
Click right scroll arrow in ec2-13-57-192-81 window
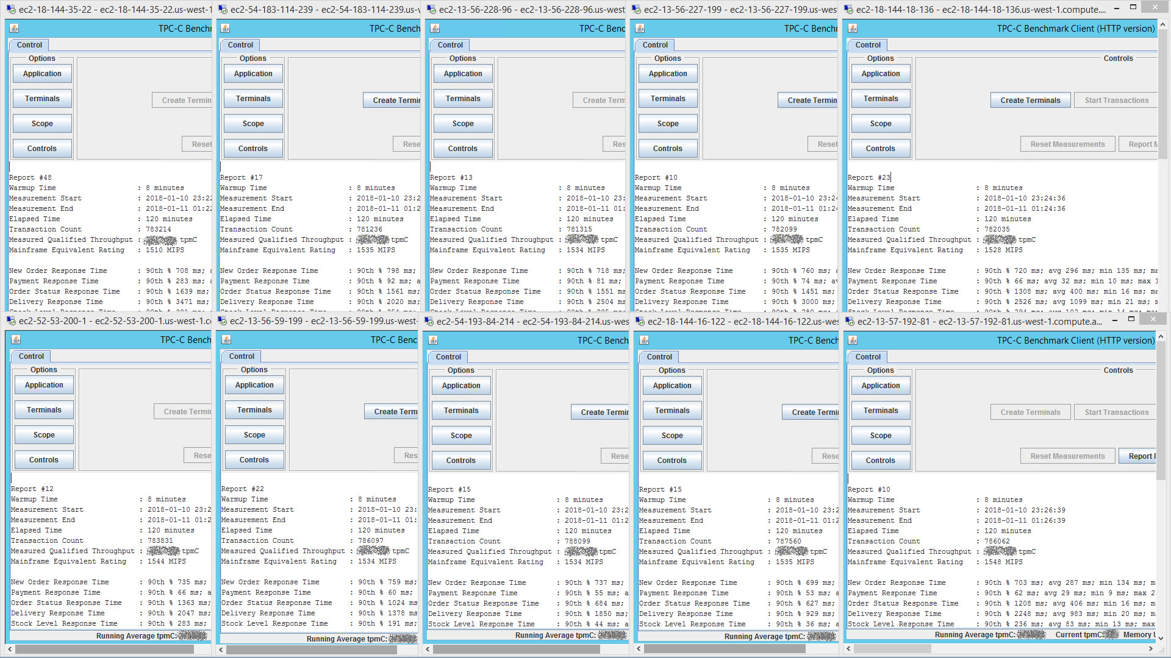click(1151, 649)
